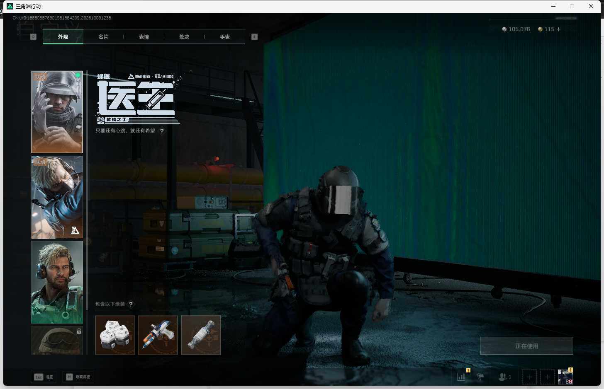
Task: Add currency via plus next to 115
Action: tap(558, 29)
